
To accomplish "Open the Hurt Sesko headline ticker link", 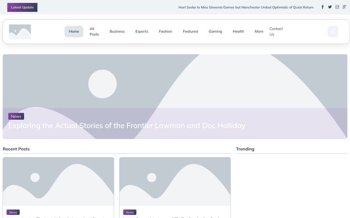I will point(246,7).
